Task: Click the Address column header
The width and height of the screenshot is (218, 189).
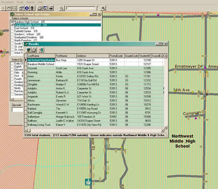Action: [x=93, y=56]
